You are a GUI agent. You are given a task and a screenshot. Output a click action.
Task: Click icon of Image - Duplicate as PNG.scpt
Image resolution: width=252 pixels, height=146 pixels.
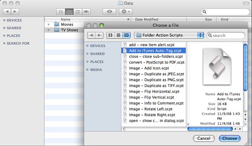(x=125, y=80)
